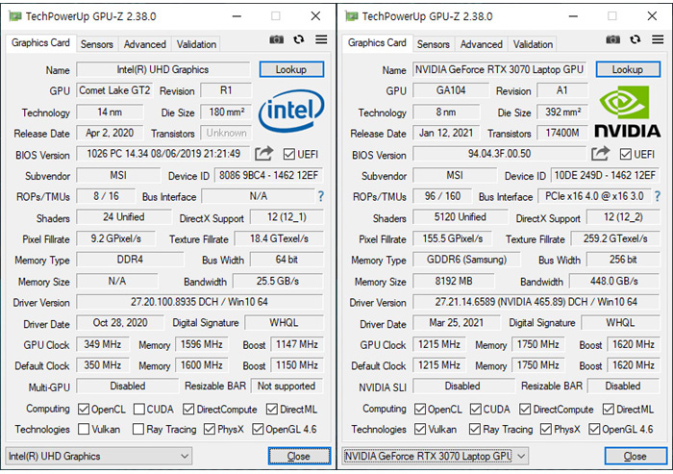Switch to Validation tab in NVIDIA window
673x474 pixels.
533,44
